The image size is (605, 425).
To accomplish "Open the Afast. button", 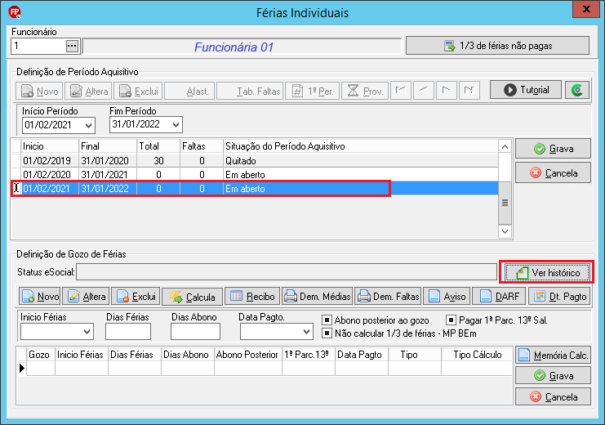I will 189,91.
